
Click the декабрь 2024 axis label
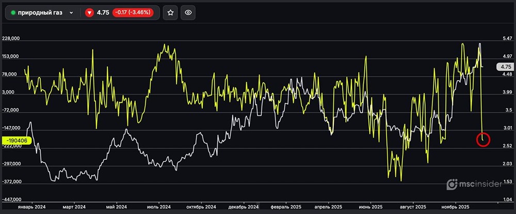[x=244, y=207]
